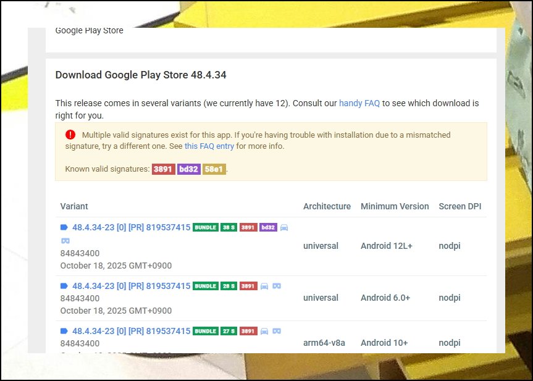This screenshot has width=533, height=381.
Task: Open the 'this FAQ entry' link
Action: [x=209, y=146]
